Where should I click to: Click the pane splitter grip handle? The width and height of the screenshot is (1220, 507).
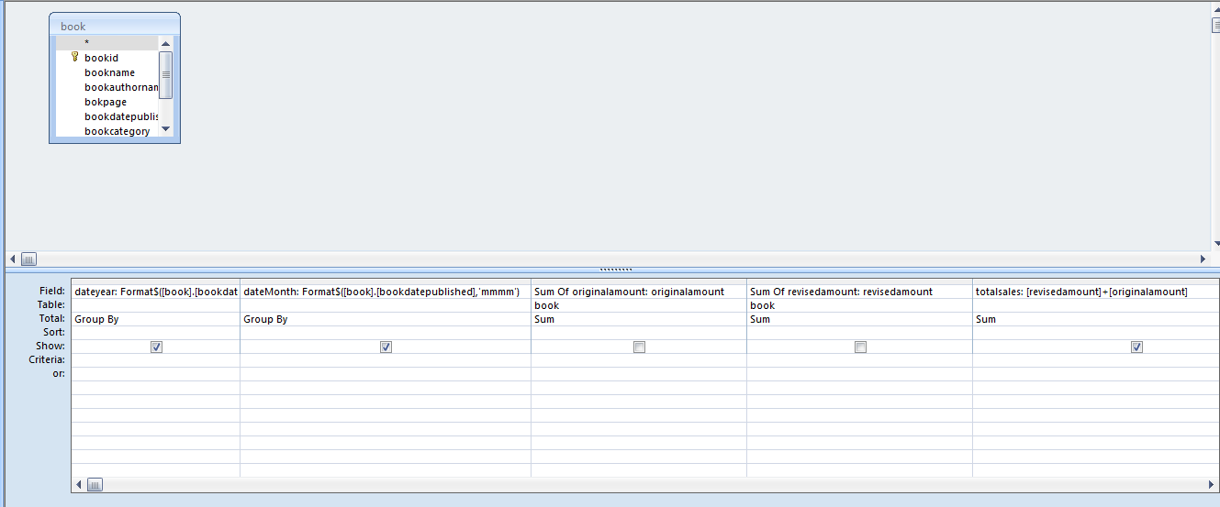coord(615,270)
